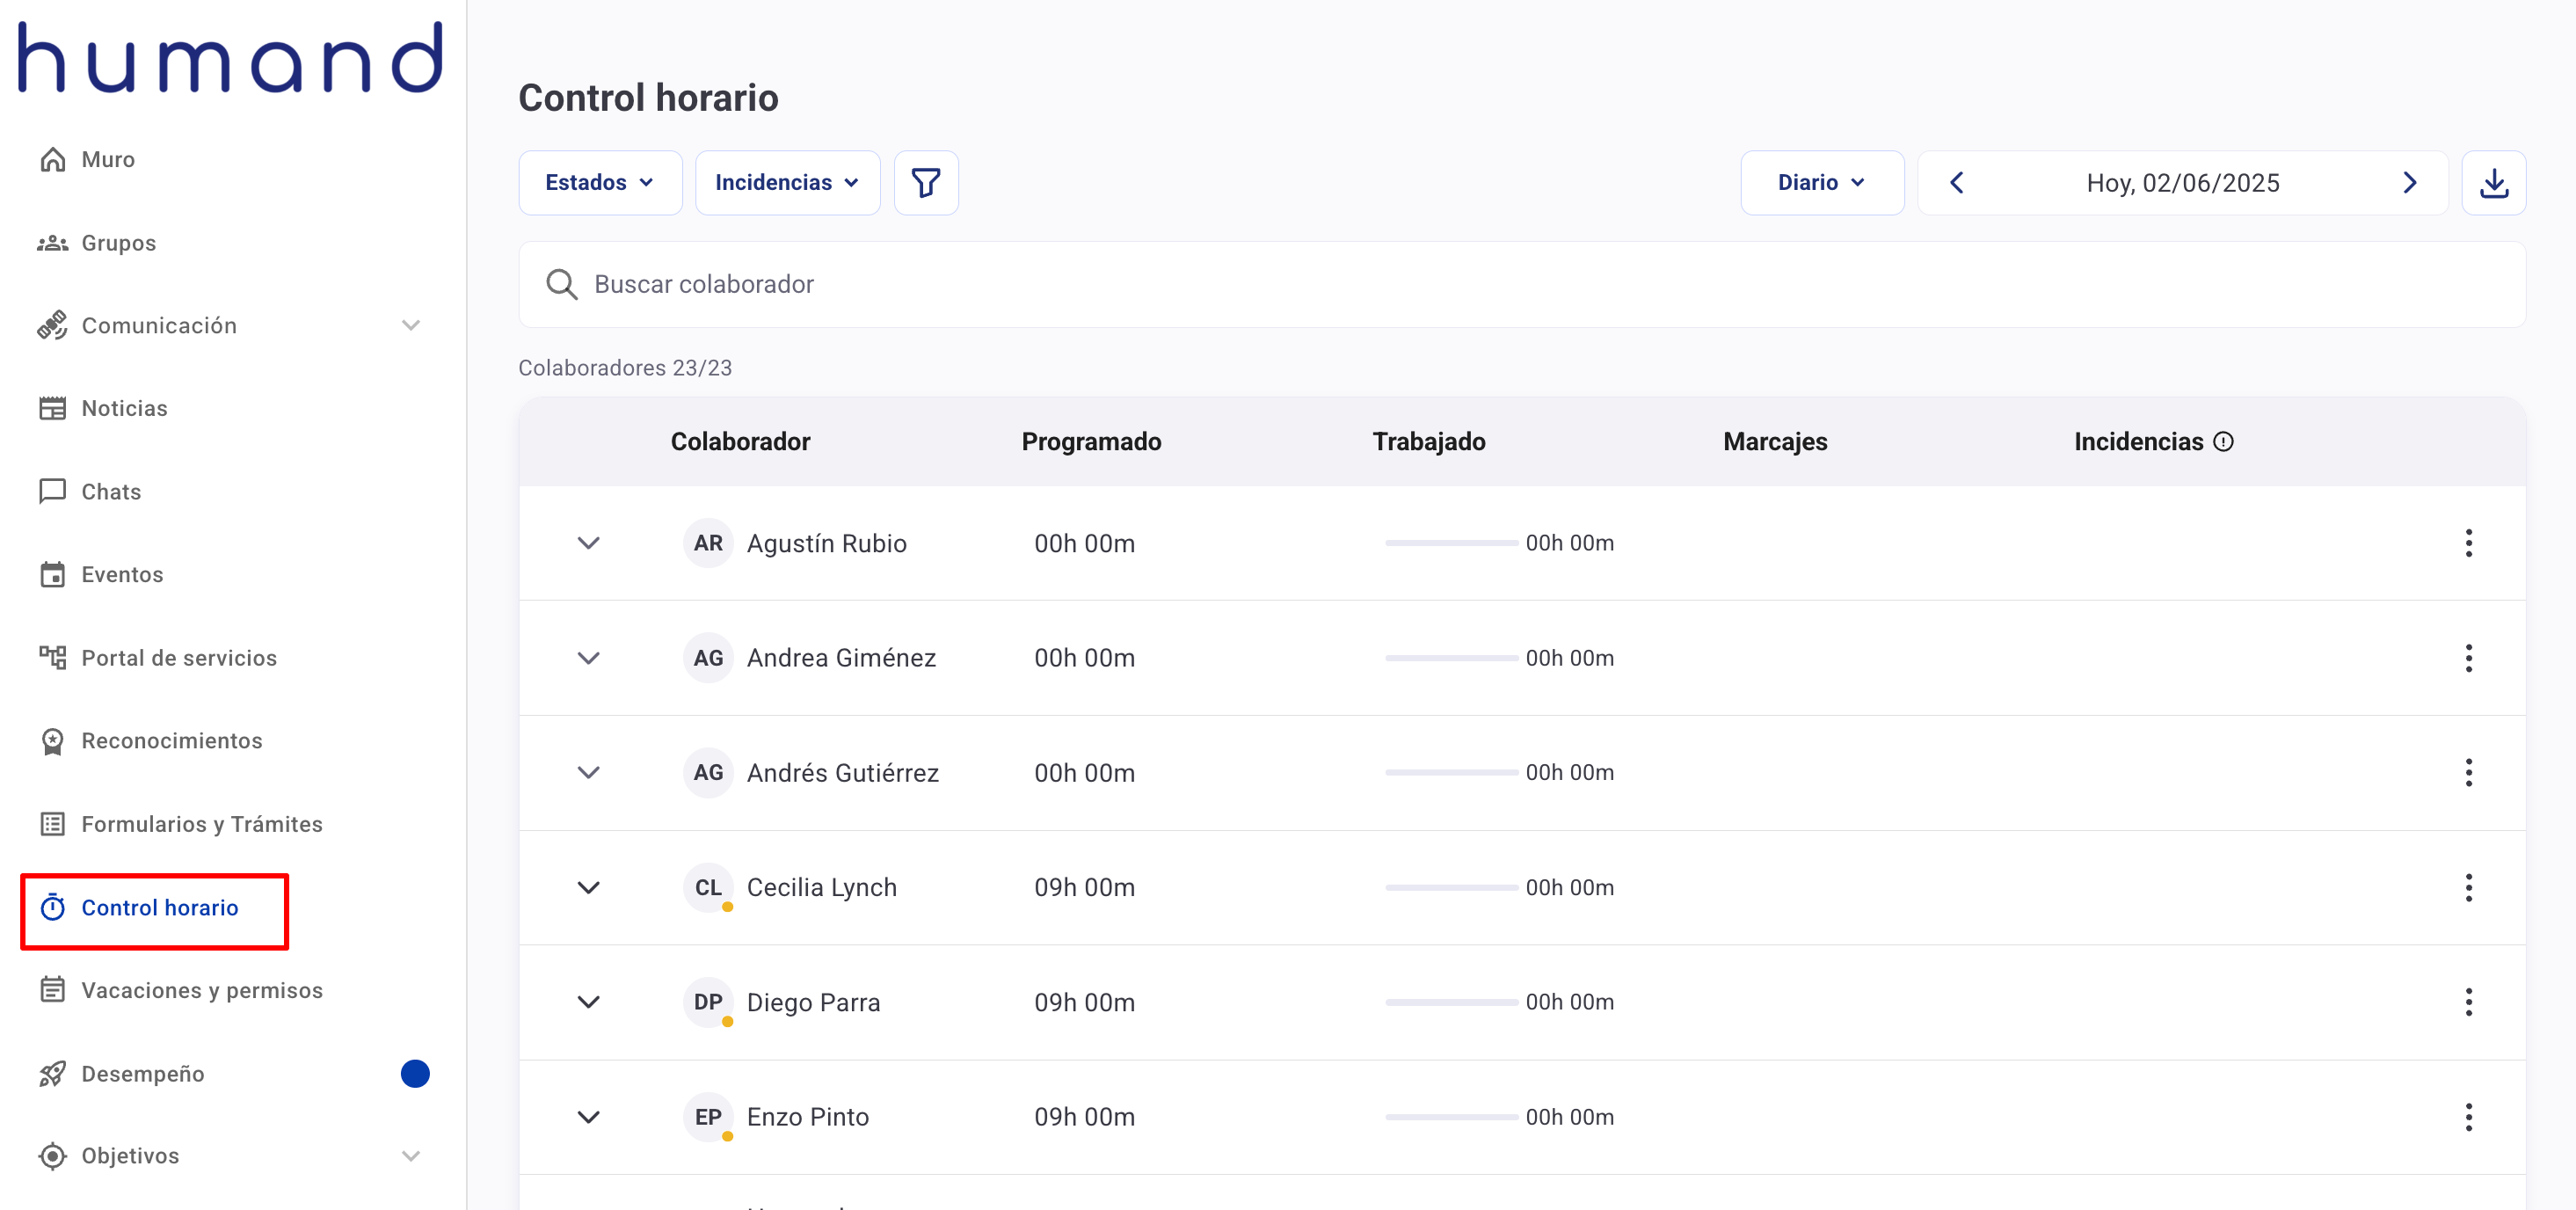Open the Estados filter dropdown

click(x=600, y=183)
